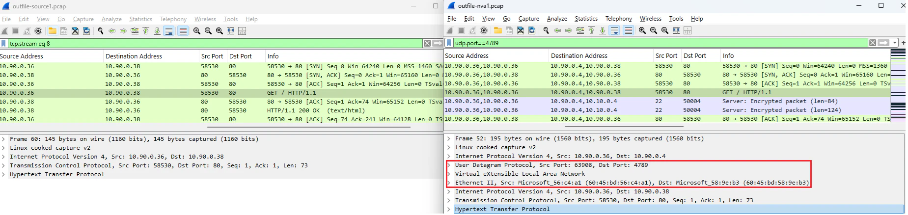Zoom out text in outfile-source1 toolbar
908x215 pixels.
pyautogui.click(x=208, y=31)
